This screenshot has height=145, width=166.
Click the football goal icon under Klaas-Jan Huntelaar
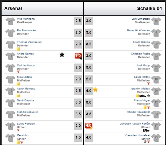coord(145,142)
